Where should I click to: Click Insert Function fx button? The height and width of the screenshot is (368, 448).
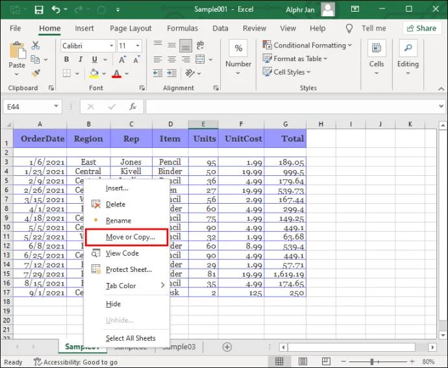pos(132,106)
